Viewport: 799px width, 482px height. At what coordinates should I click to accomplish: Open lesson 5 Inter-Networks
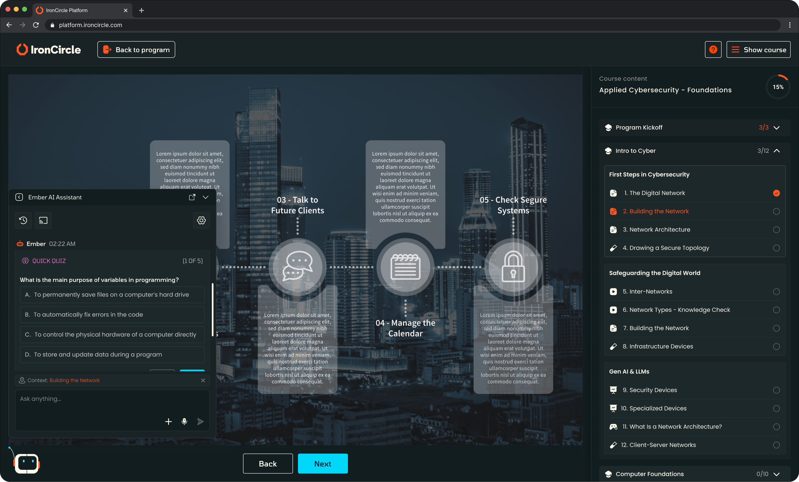[x=647, y=292]
